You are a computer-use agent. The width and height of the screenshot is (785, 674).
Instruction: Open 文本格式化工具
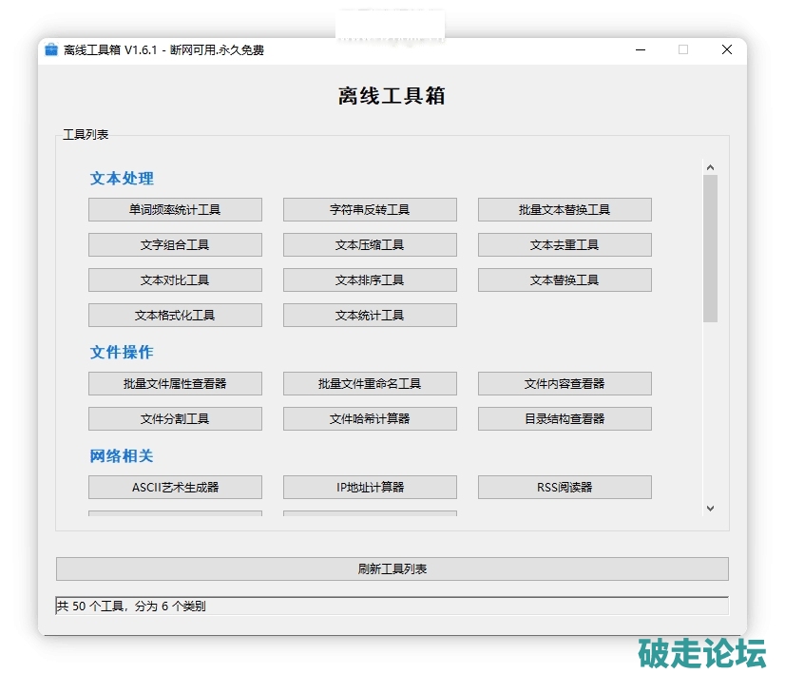coord(175,316)
